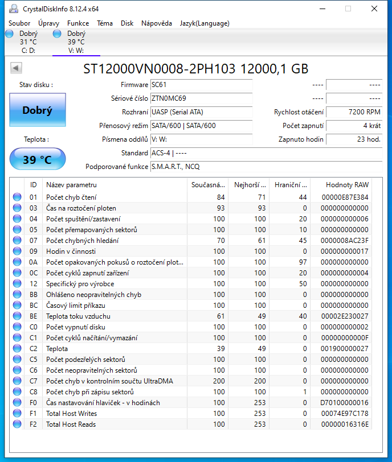Select the Total Host Reads row
This screenshot has height=462, width=392.
tap(114, 424)
